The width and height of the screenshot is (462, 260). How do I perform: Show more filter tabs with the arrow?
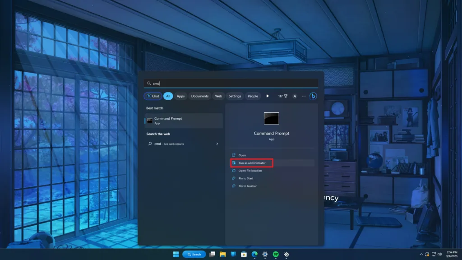tap(268, 96)
